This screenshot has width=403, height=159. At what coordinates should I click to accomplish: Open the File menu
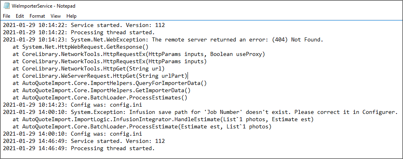(x=6, y=16)
